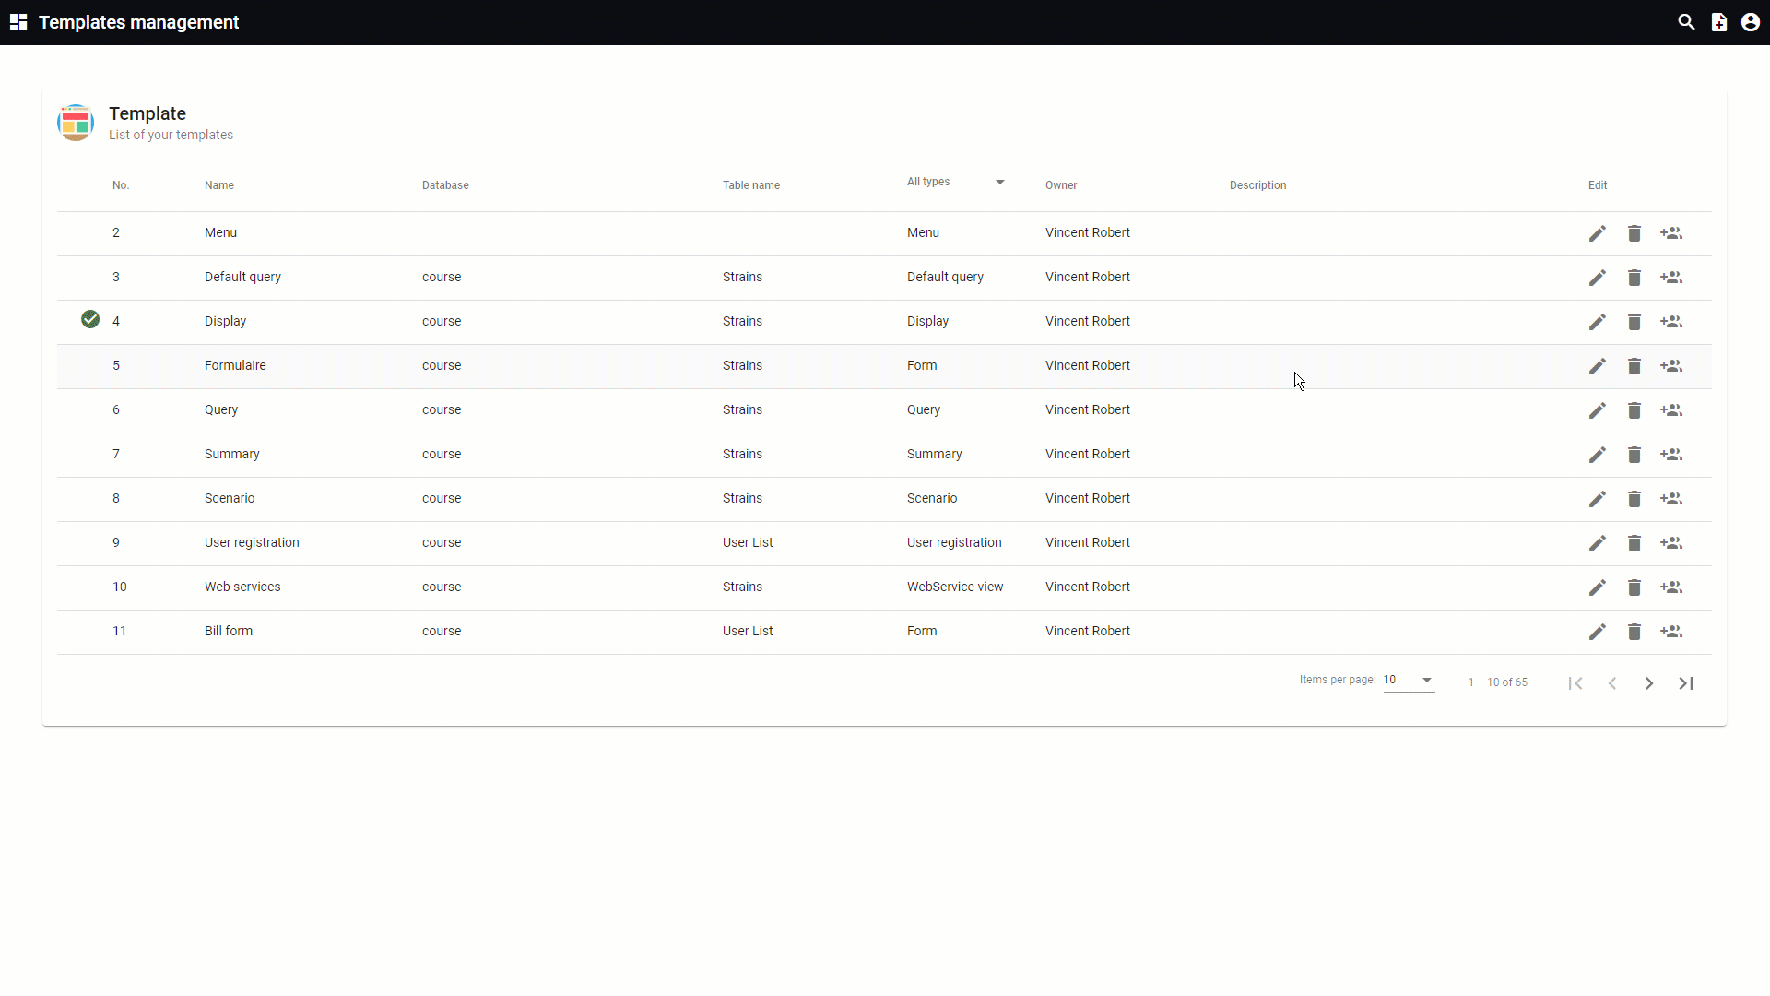Select the Default query template name

tap(242, 278)
